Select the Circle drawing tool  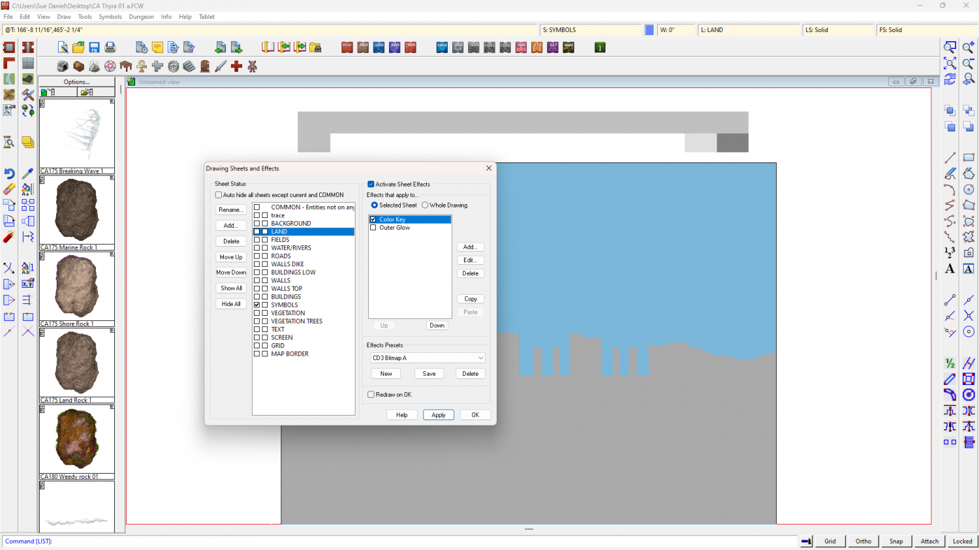pos(969,189)
